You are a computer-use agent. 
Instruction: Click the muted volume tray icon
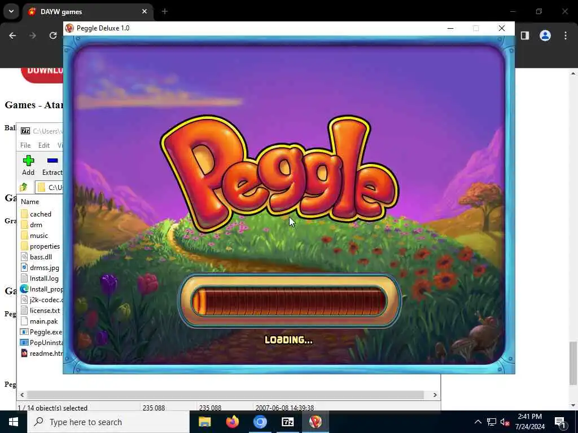pos(505,422)
